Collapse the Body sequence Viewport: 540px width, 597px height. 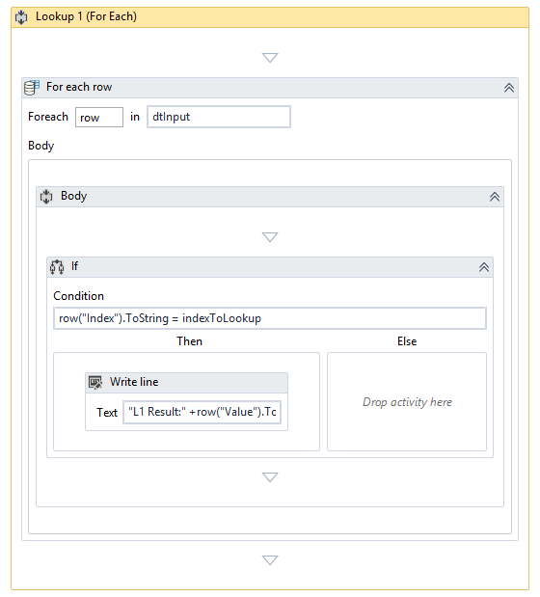[495, 197]
